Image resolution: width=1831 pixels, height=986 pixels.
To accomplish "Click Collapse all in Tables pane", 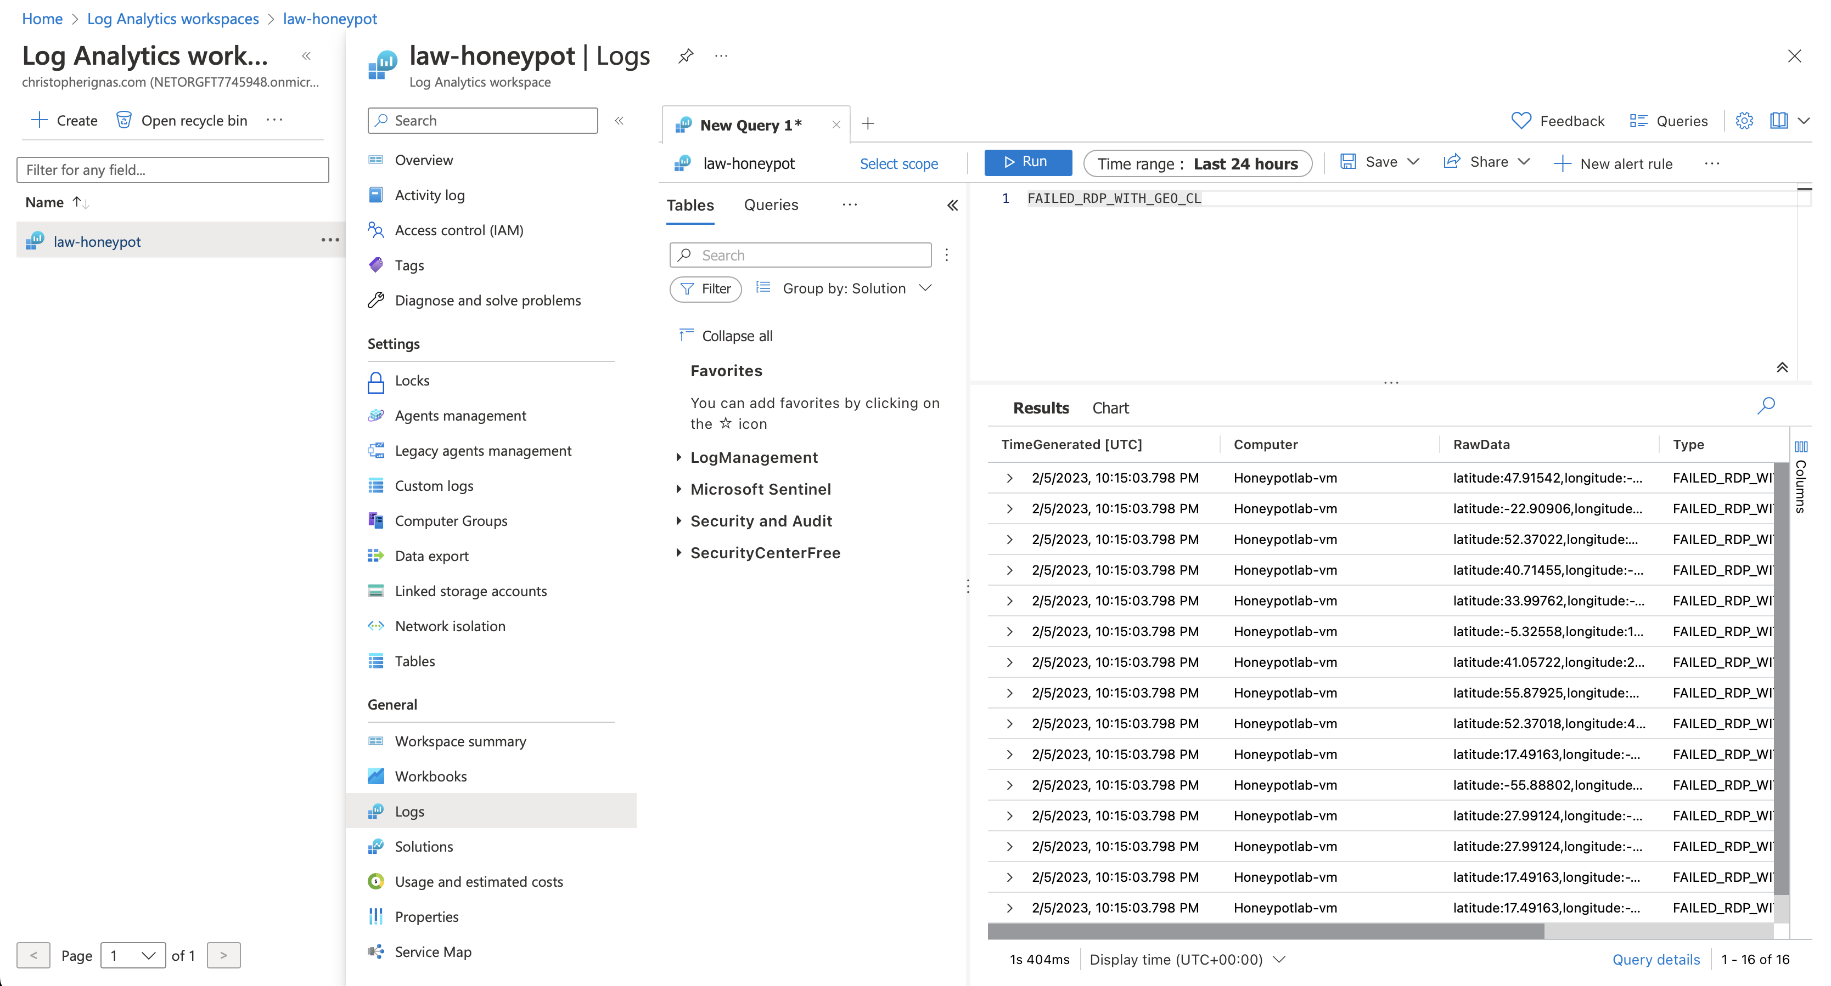I will (726, 335).
